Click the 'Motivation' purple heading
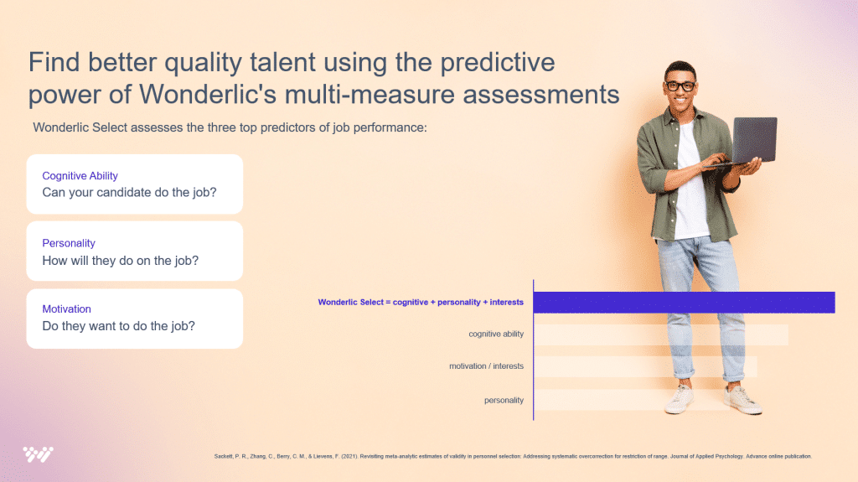 tap(67, 309)
